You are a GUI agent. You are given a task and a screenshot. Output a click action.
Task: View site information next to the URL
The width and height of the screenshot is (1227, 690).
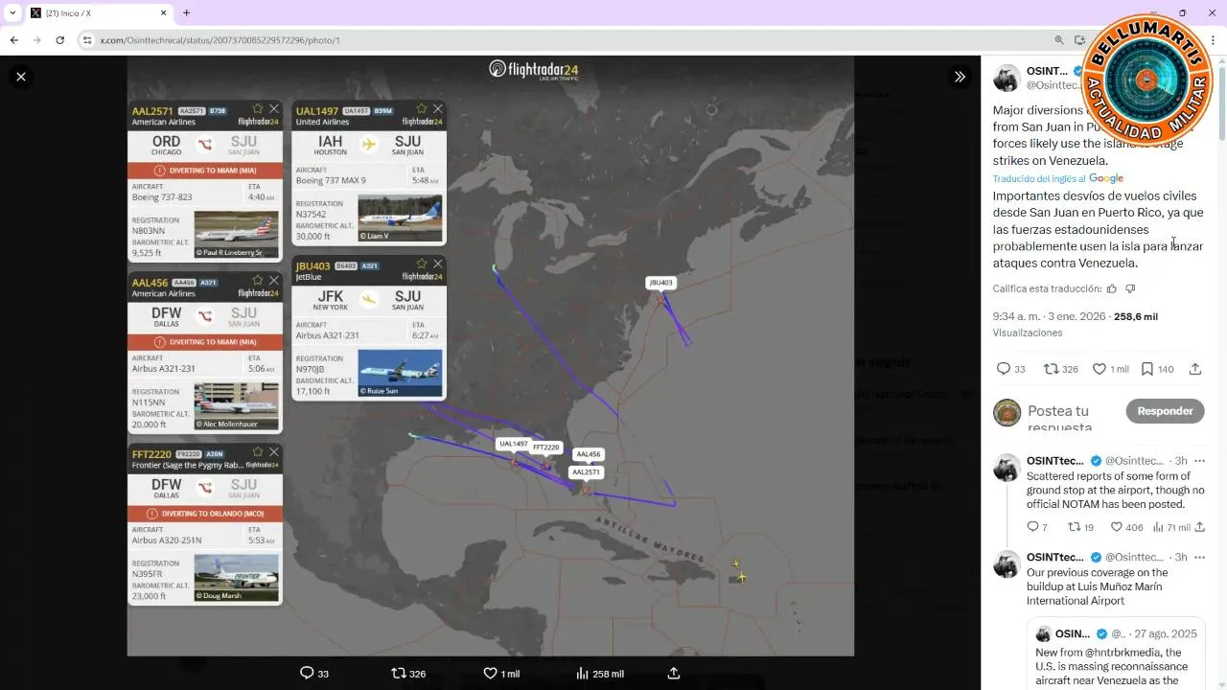(x=87, y=40)
